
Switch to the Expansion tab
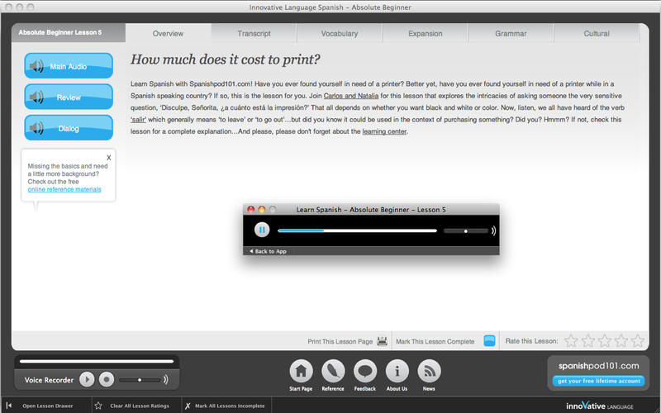pos(425,33)
